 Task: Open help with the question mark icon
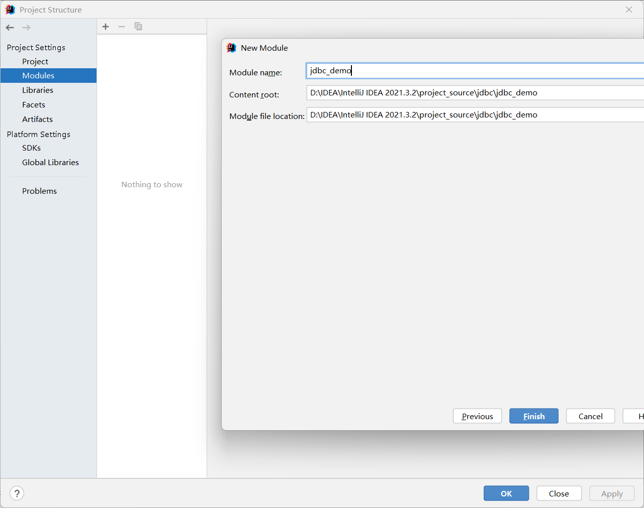click(17, 493)
